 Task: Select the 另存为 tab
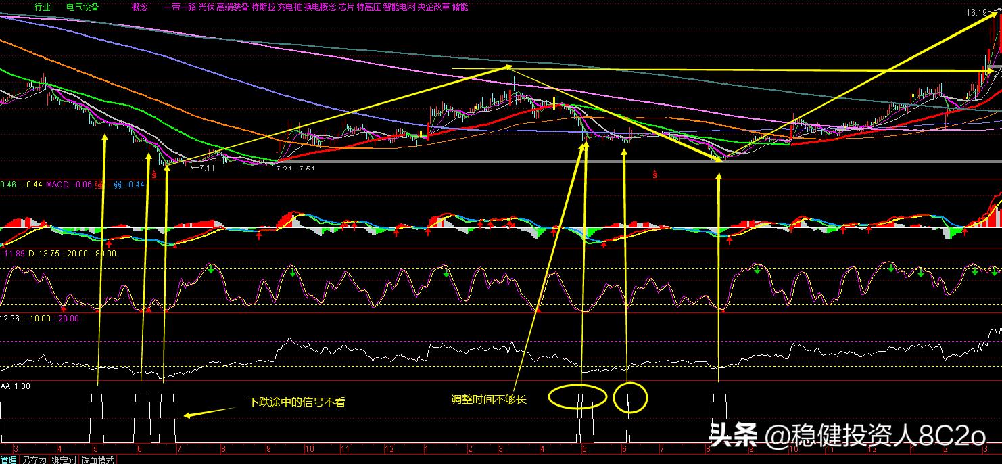(34, 460)
